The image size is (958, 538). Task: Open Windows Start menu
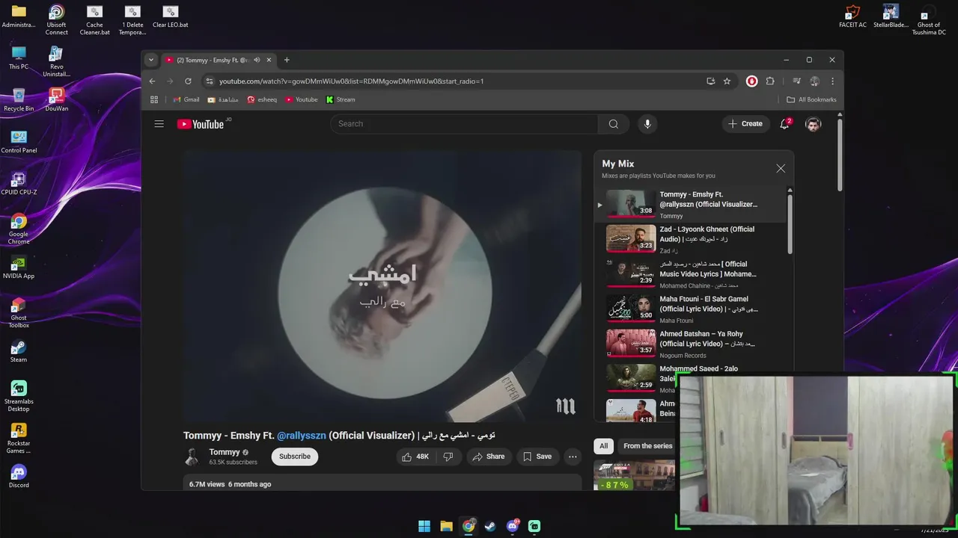click(x=424, y=526)
